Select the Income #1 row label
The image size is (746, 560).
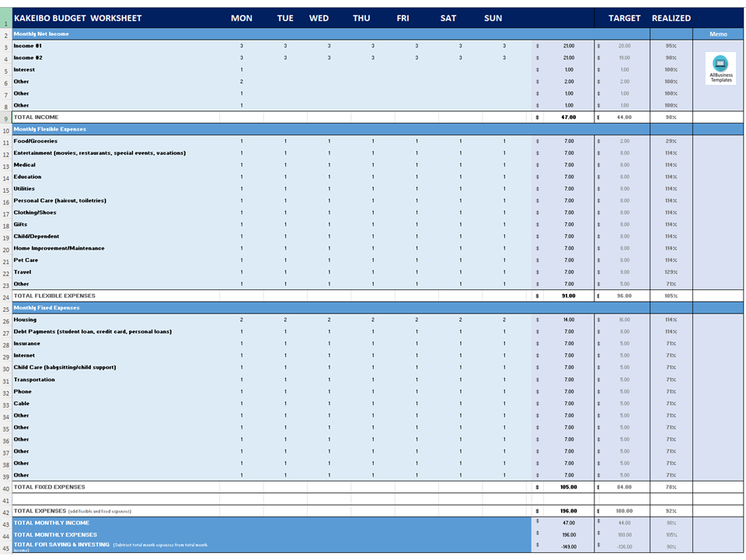click(28, 45)
